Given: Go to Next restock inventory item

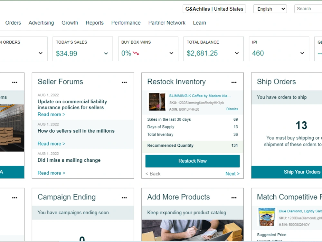Looking at the screenshot, I should tap(232, 174).
